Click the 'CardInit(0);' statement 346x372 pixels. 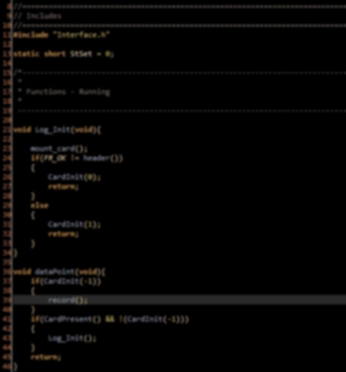[x=75, y=177]
